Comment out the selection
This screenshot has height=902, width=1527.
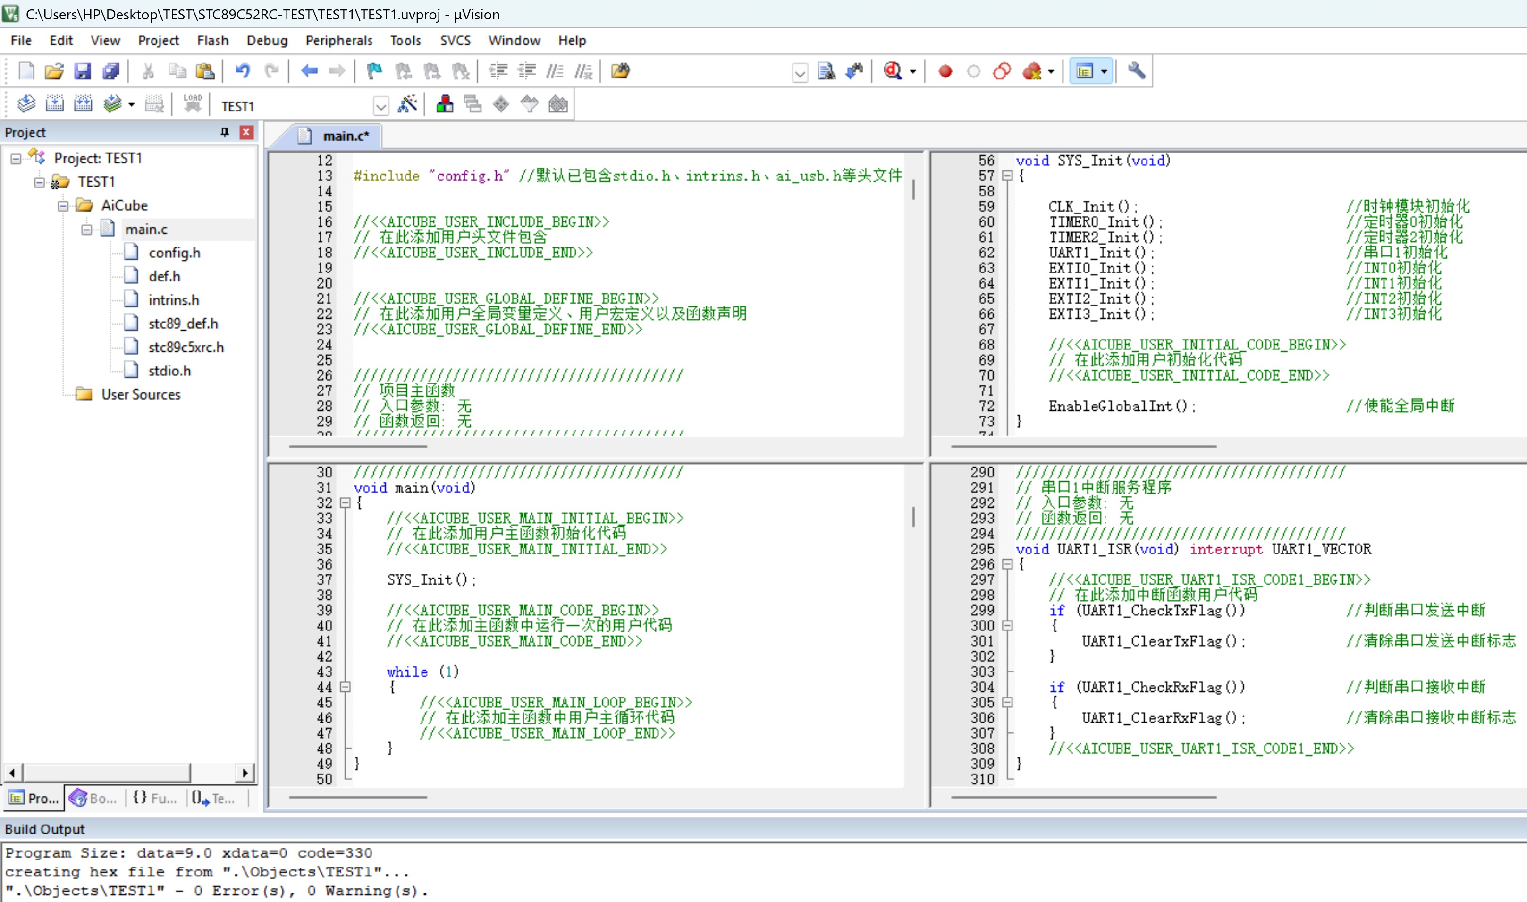(x=555, y=71)
